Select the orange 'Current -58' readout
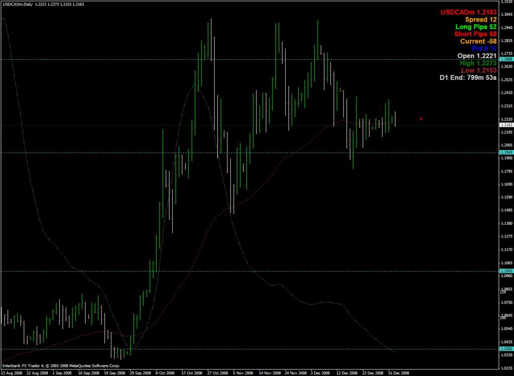 click(478, 41)
